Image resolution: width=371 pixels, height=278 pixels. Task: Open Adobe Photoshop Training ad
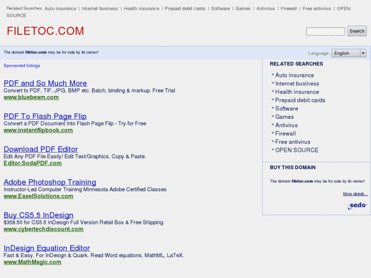pos(50,182)
